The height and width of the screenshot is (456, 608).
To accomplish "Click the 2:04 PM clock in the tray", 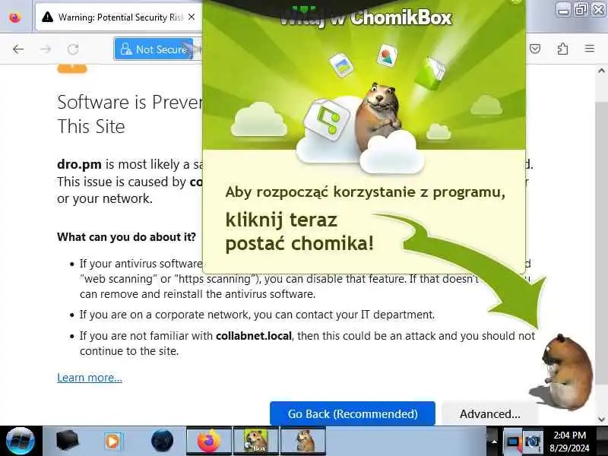I will [569, 435].
